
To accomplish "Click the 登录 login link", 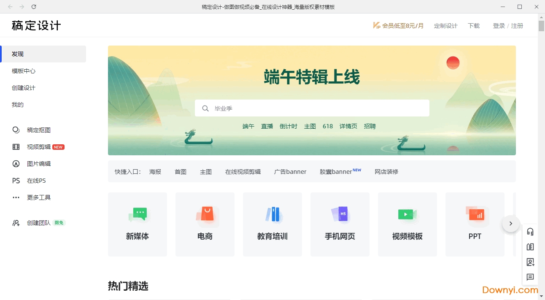I will point(499,26).
